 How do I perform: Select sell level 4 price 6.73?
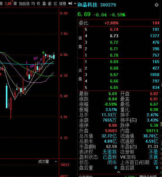click(114, 36)
